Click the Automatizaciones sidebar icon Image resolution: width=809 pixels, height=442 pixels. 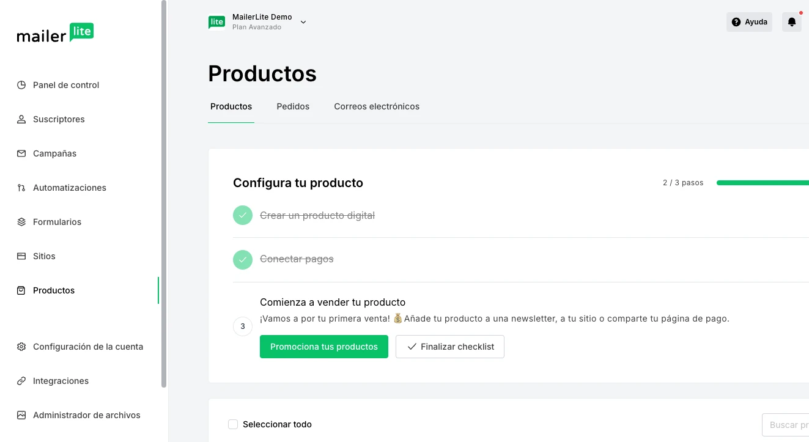click(22, 188)
